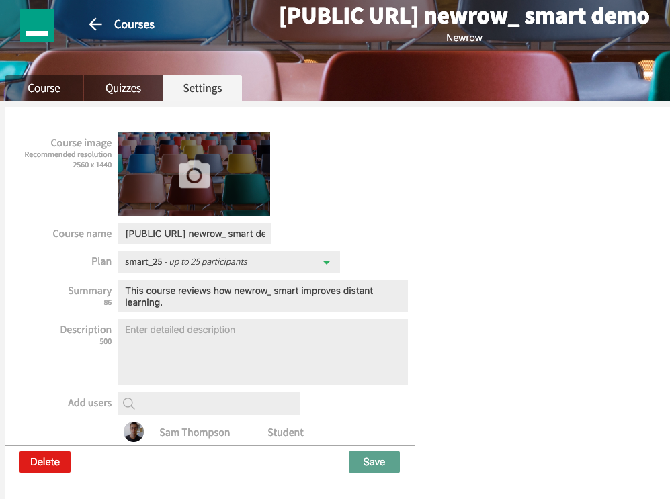The image size is (670, 499).
Task: Click the green Plan dropdown arrow
Action: click(x=327, y=263)
